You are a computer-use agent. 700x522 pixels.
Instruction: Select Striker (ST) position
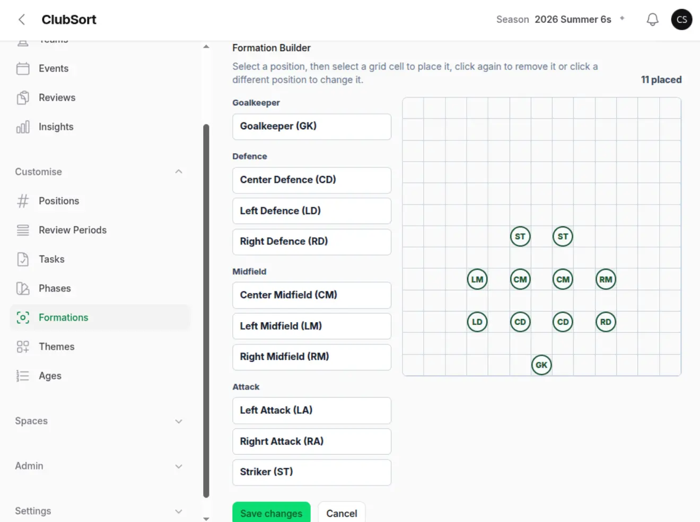(312, 472)
